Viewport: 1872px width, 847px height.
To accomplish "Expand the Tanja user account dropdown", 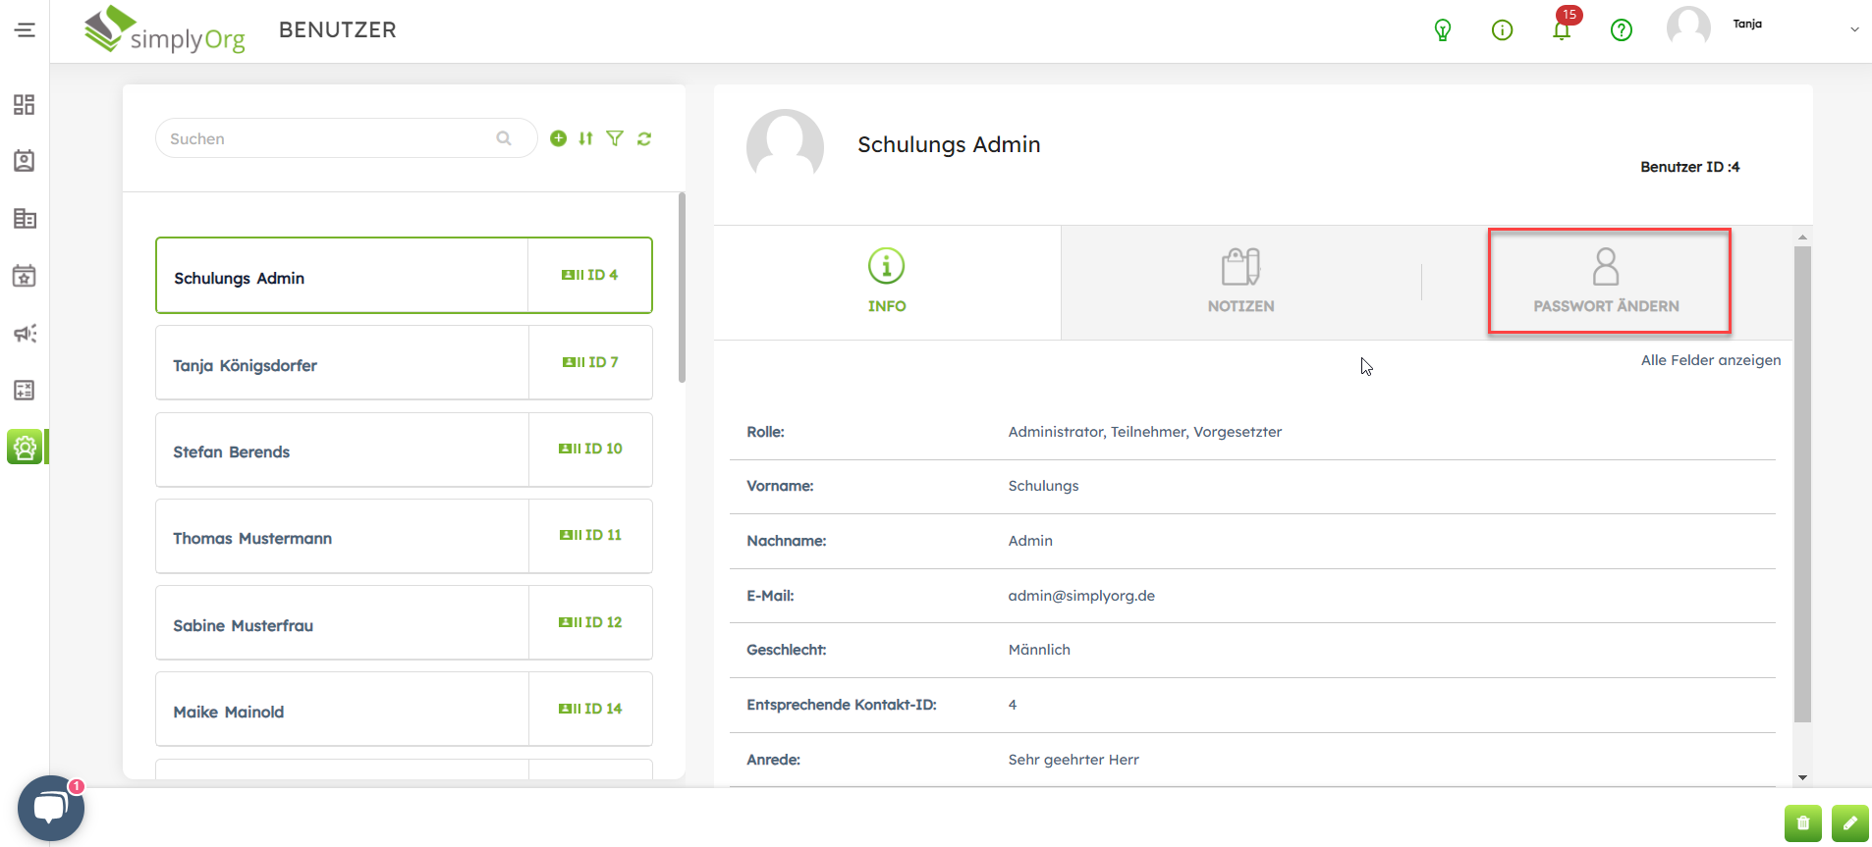I will click(x=1853, y=29).
